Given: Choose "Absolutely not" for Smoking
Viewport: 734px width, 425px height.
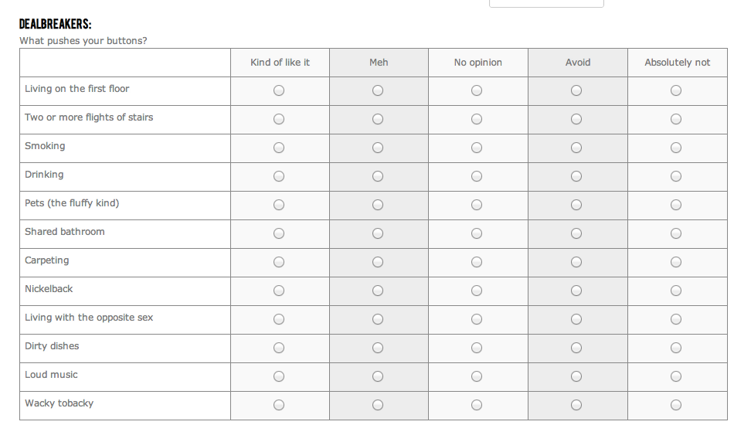Looking at the screenshot, I should pos(676,148).
